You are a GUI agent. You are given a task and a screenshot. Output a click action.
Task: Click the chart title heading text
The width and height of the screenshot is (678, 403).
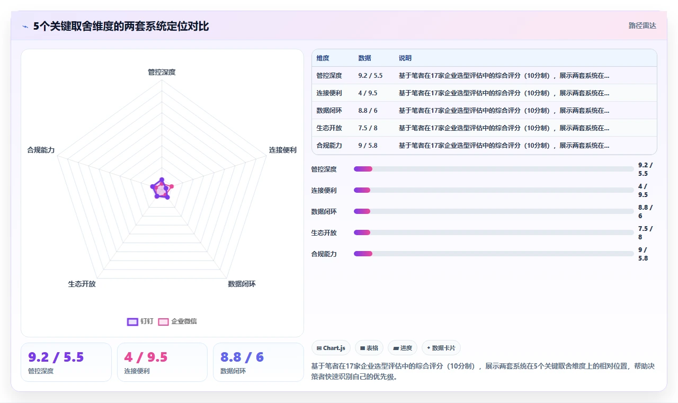pyautogui.click(x=121, y=26)
